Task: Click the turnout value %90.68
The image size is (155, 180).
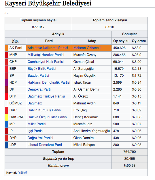Action: pyautogui.click(x=130, y=166)
